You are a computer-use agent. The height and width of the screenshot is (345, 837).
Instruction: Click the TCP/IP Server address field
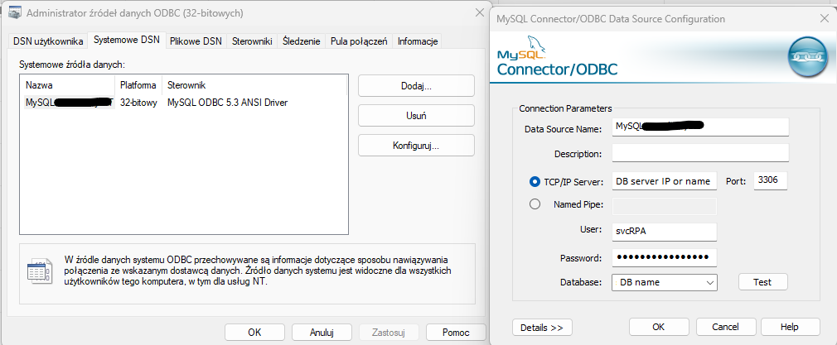[664, 181]
